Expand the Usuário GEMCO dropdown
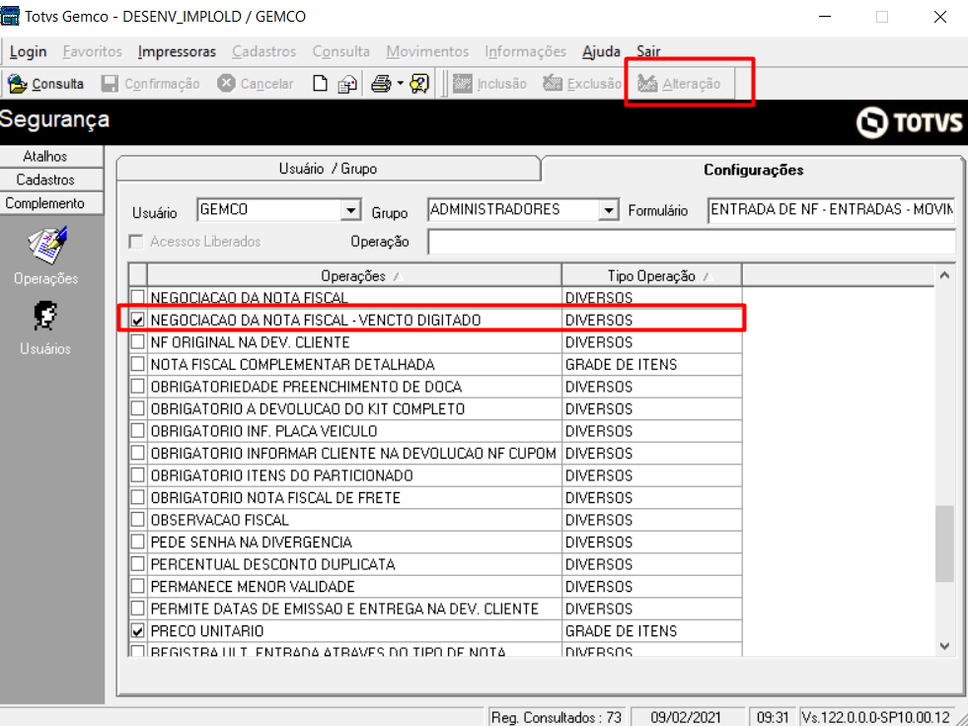The height and width of the screenshot is (726, 968). coord(350,210)
